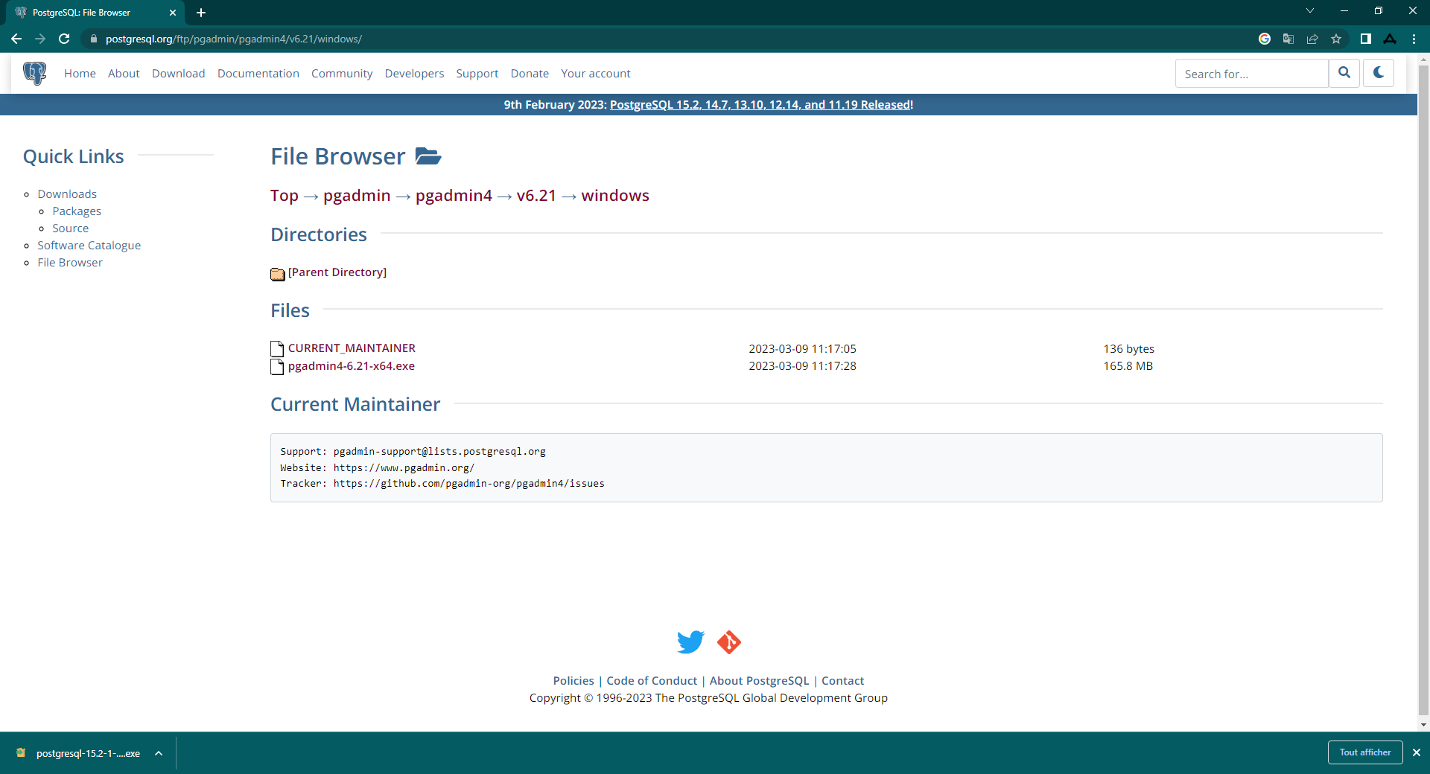
Task: Click the windows breadcrumb
Action: [615, 195]
